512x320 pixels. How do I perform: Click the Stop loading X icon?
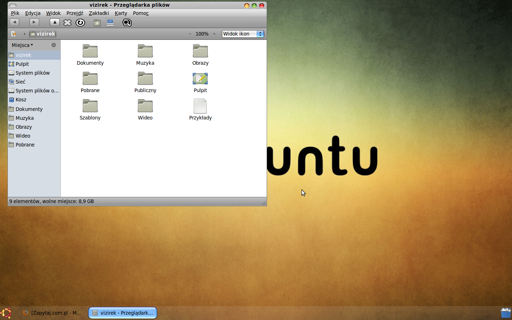pos(67,23)
